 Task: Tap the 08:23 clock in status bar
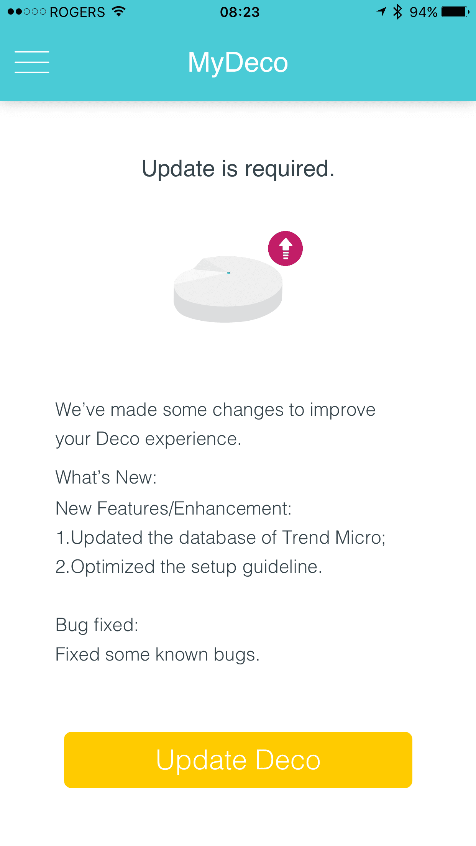[240, 12]
